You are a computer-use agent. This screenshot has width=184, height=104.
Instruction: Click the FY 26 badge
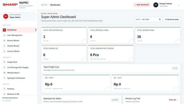[x=175, y=68]
